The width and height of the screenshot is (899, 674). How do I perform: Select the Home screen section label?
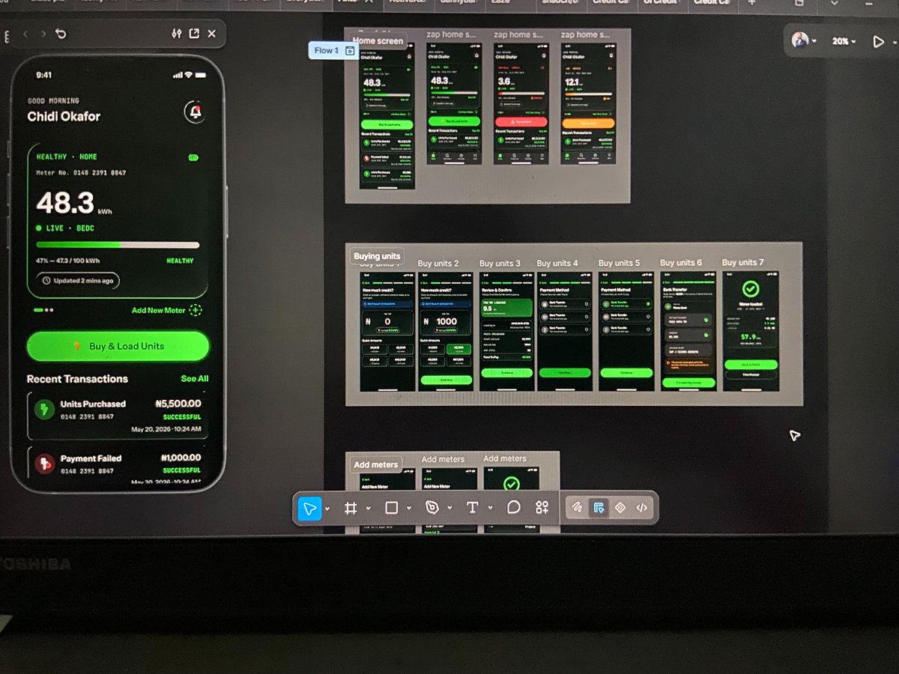378,41
